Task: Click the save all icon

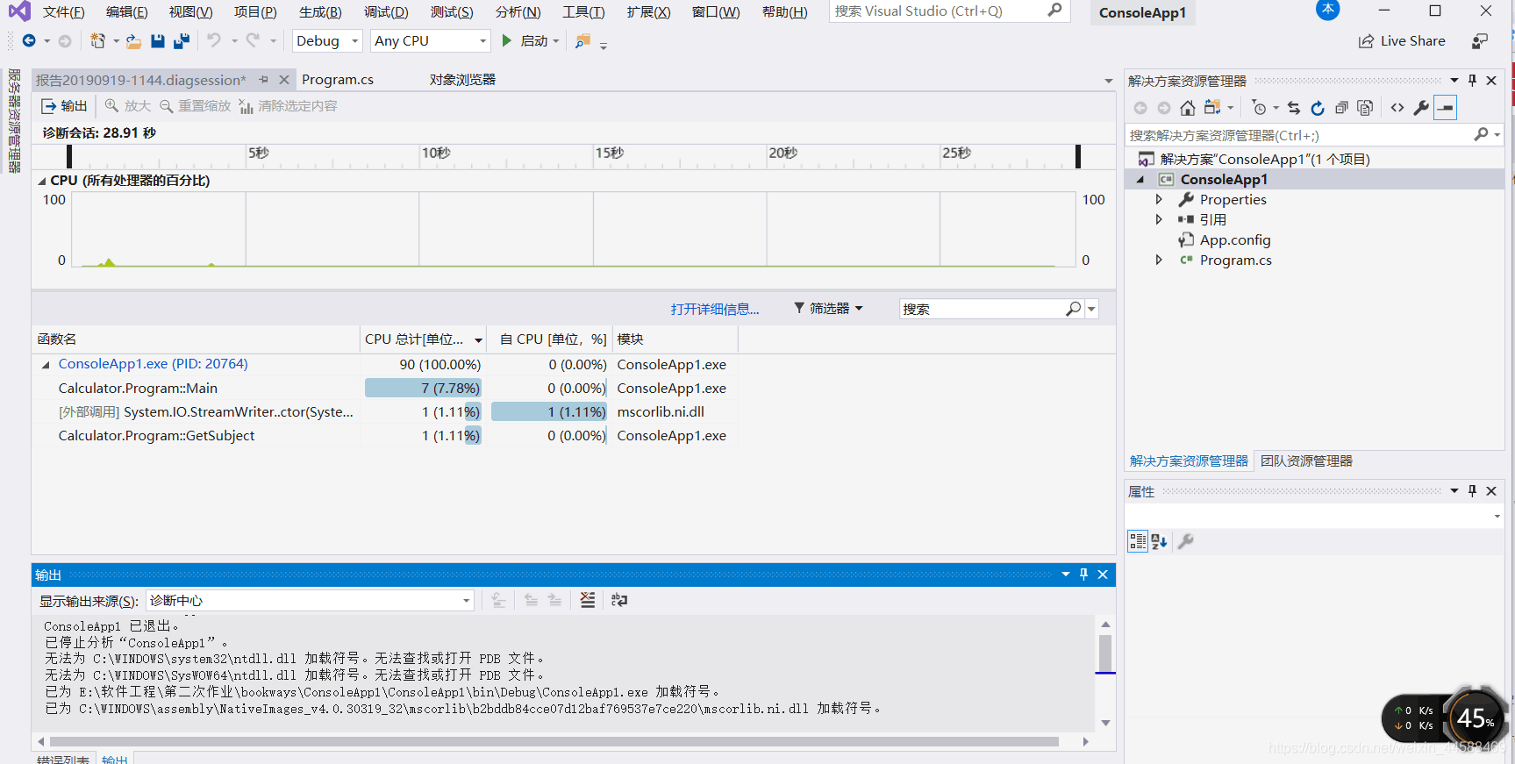Action: point(182,41)
